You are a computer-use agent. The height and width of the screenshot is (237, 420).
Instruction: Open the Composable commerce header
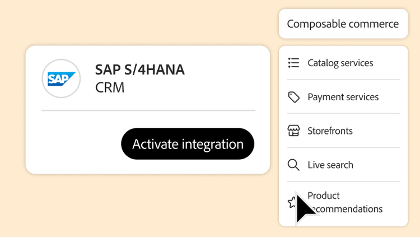point(343,24)
